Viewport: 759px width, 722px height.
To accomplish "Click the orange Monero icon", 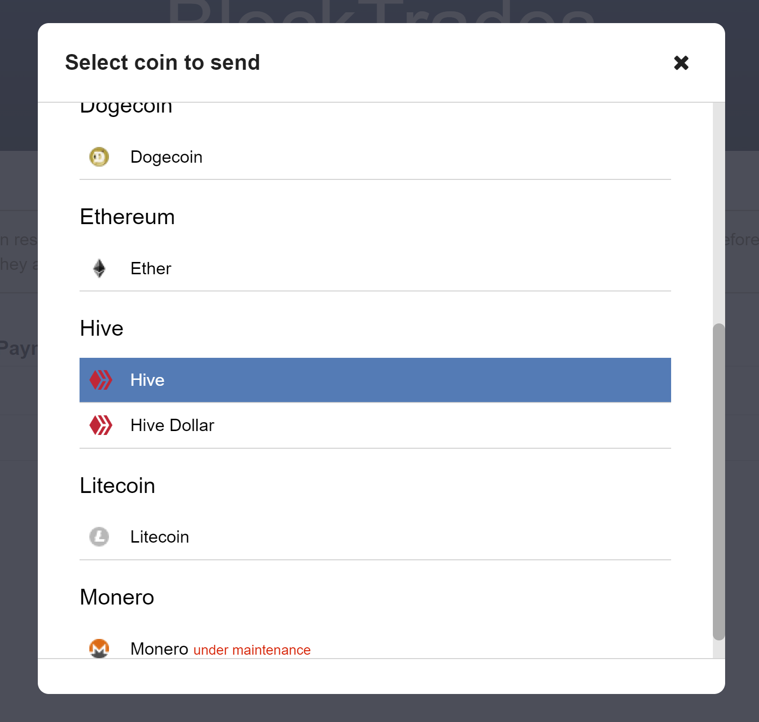I will [x=99, y=648].
